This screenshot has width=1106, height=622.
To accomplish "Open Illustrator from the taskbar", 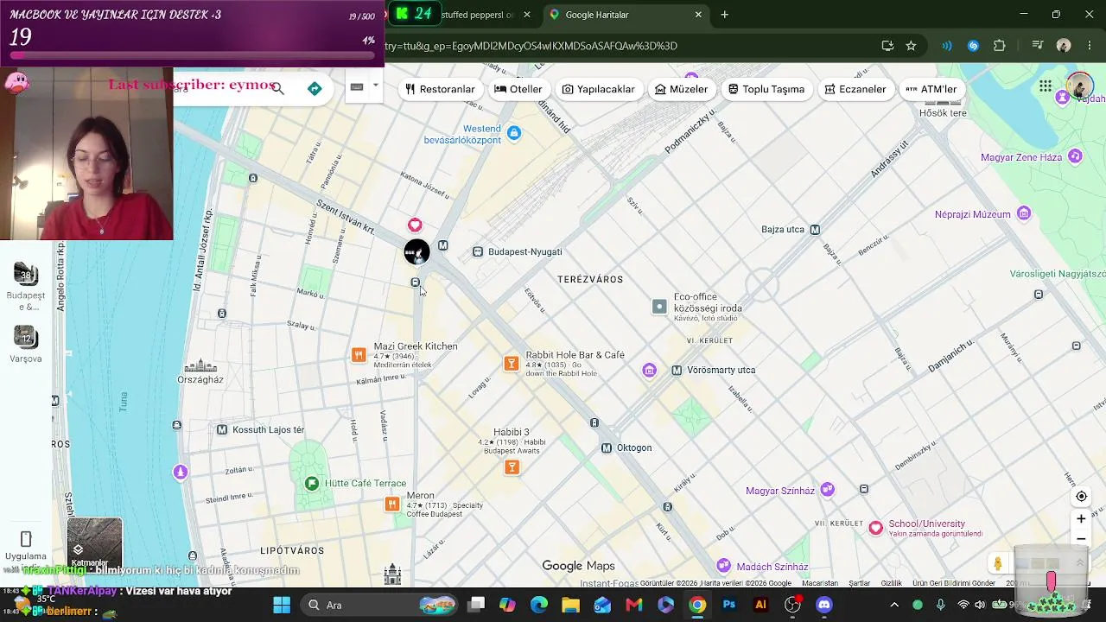I will coord(760,605).
